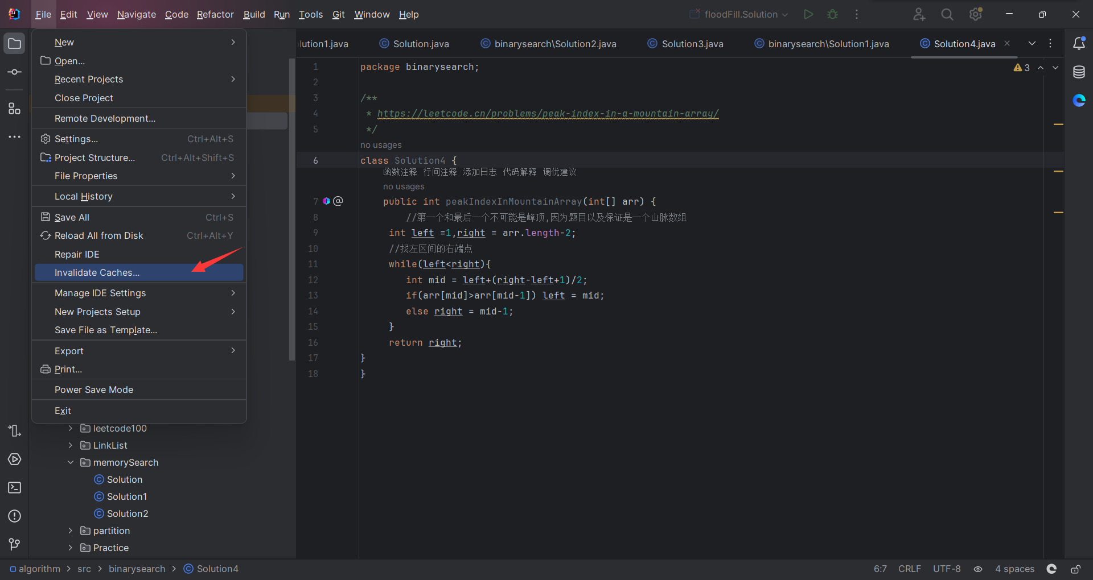Click the Run green play icon
The image size is (1093, 580).
click(x=808, y=14)
